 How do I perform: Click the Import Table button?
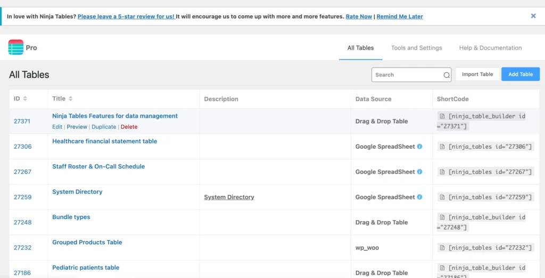tap(477, 74)
